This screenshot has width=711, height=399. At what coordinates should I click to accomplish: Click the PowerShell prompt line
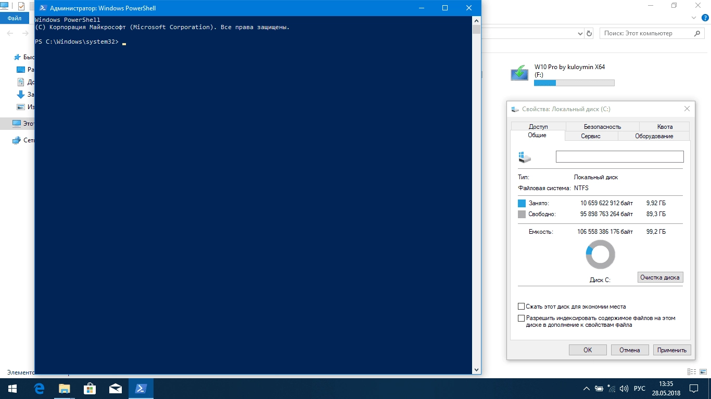click(x=81, y=42)
